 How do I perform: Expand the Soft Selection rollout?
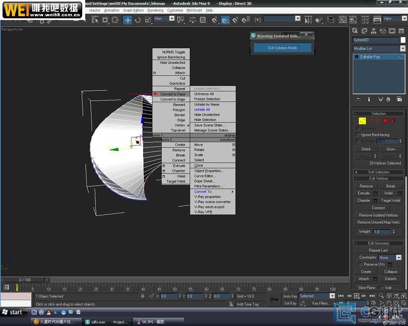coord(379,172)
